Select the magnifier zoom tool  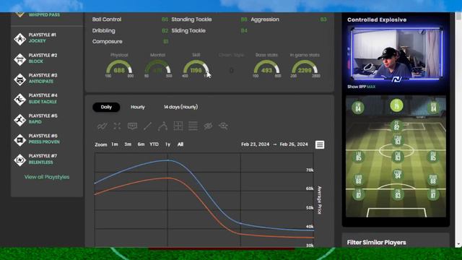pyautogui.click(x=223, y=126)
